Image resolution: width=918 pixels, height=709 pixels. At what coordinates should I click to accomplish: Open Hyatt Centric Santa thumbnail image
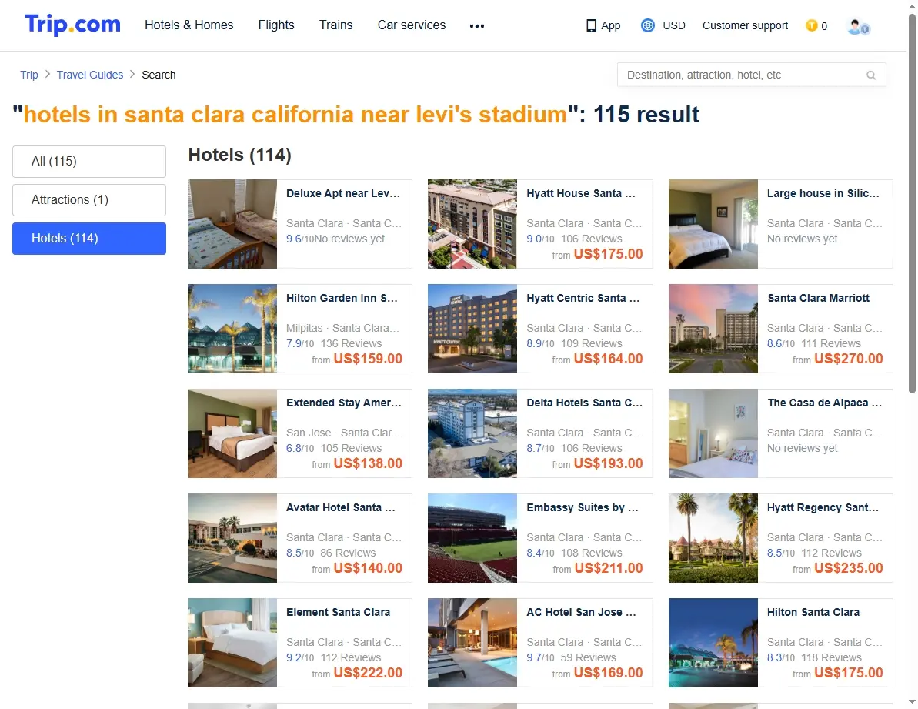coord(472,329)
